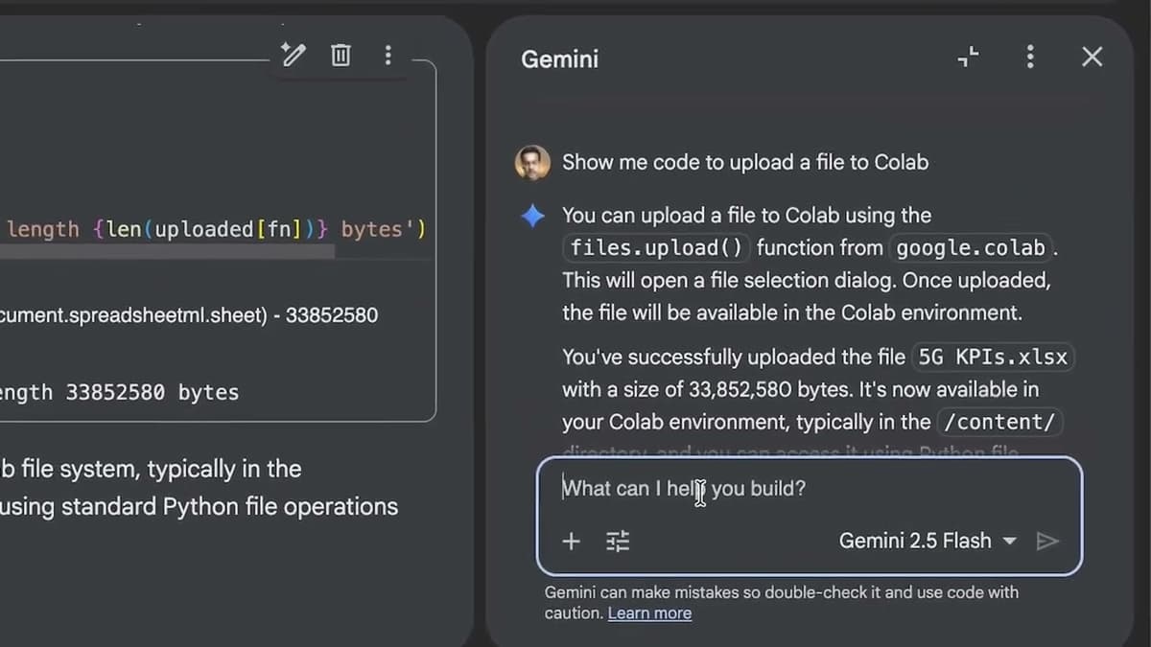The height and width of the screenshot is (647, 1151).
Task: Delete the cell using the trash icon
Action: 341,56
